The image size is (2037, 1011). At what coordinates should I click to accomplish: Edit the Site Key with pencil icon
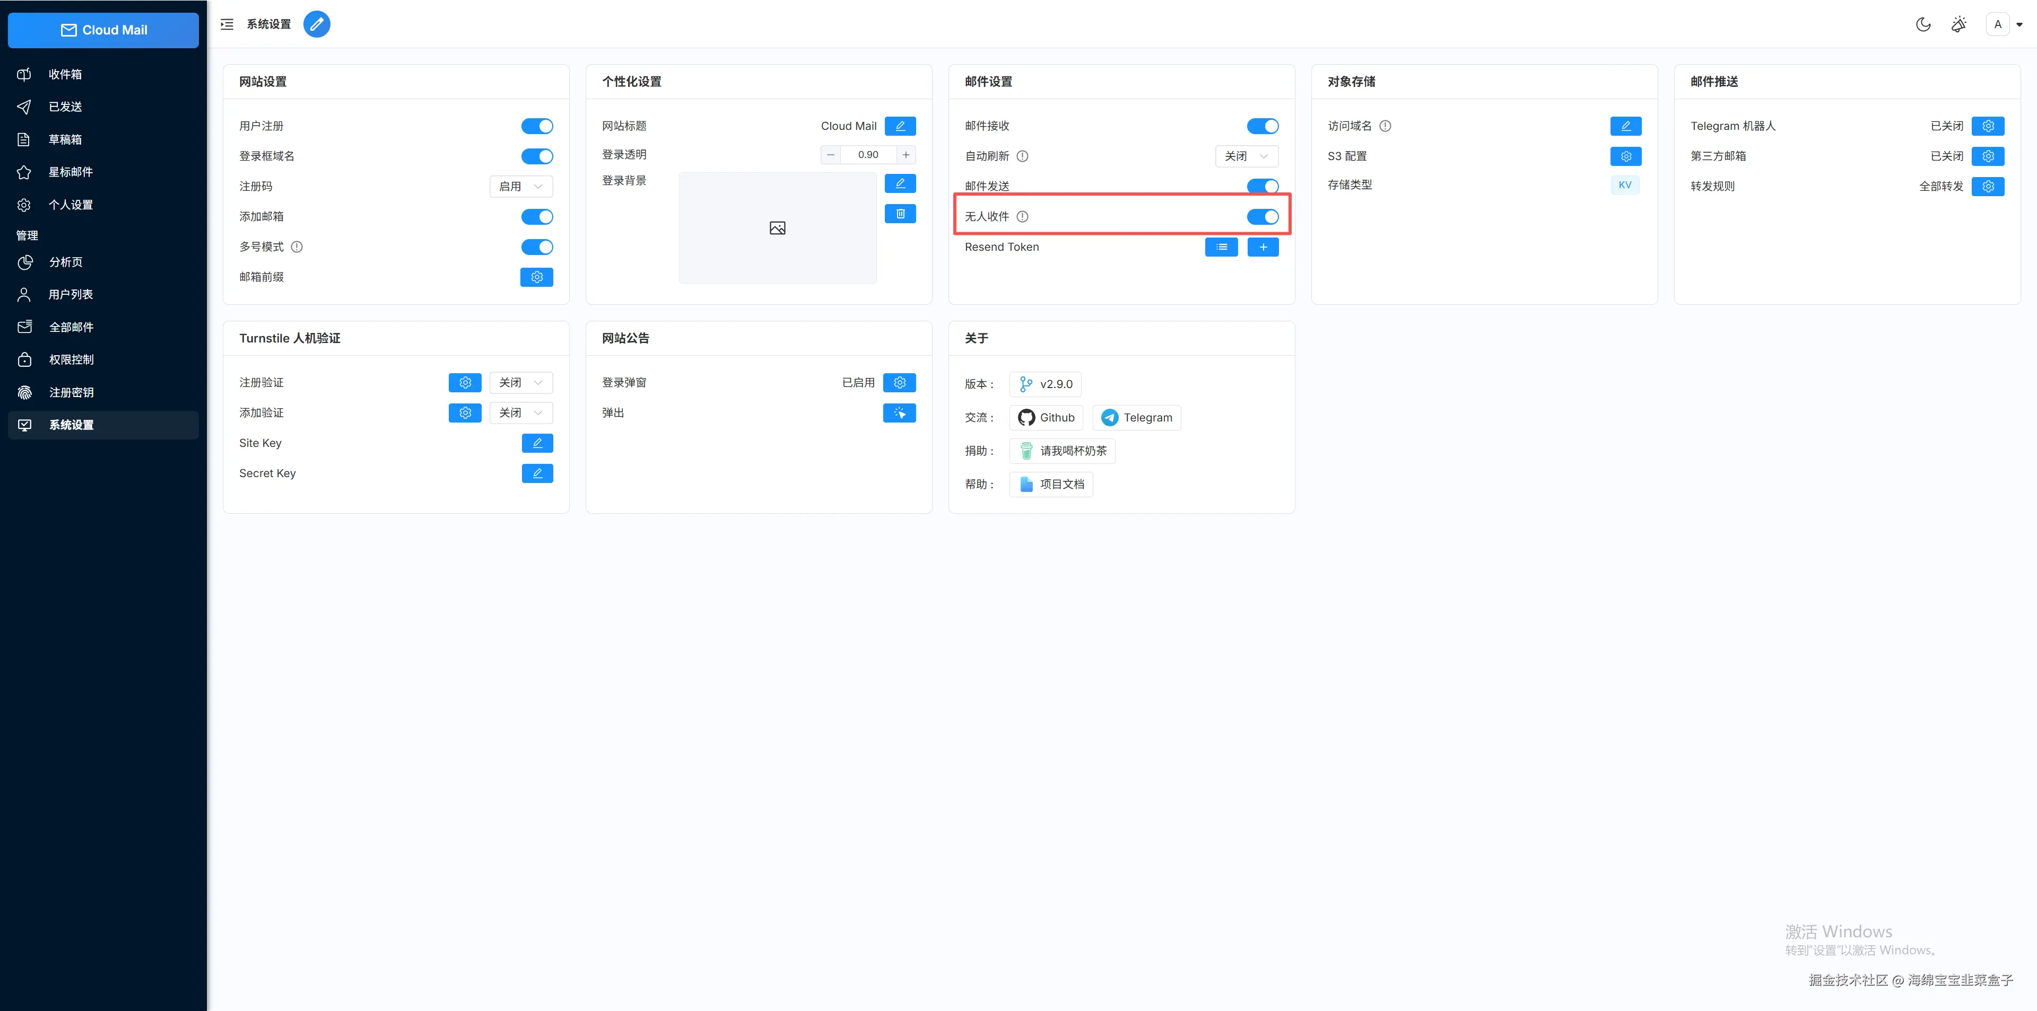pos(537,443)
